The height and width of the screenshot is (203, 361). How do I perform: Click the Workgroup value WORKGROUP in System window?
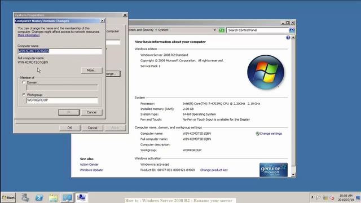(x=192, y=150)
